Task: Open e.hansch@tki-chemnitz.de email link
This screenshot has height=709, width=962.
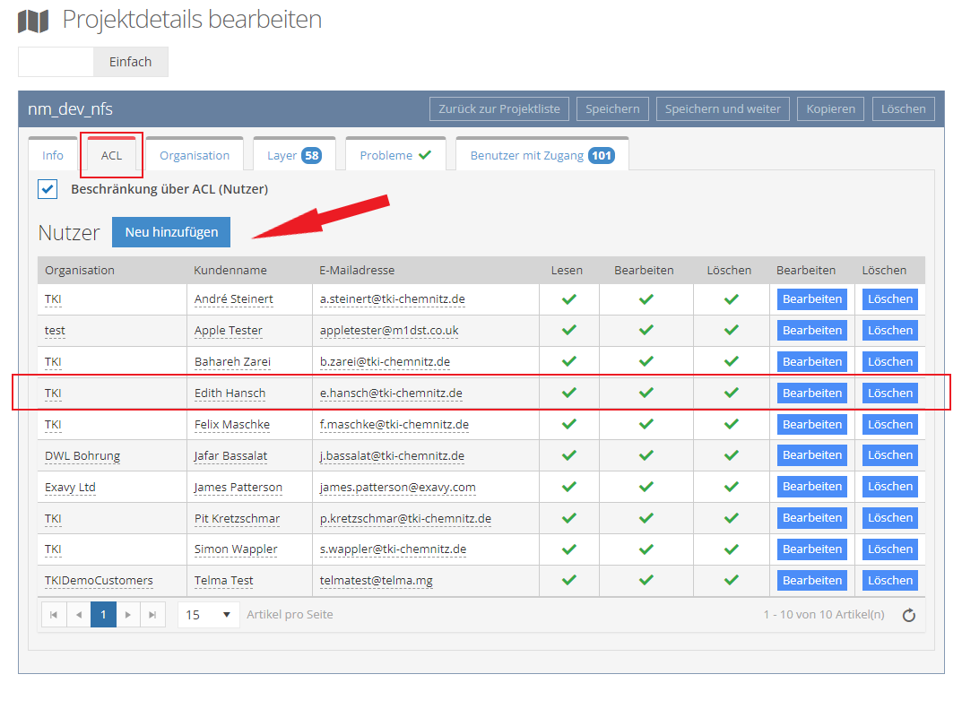Action: pyautogui.click(x=391, y=393)
